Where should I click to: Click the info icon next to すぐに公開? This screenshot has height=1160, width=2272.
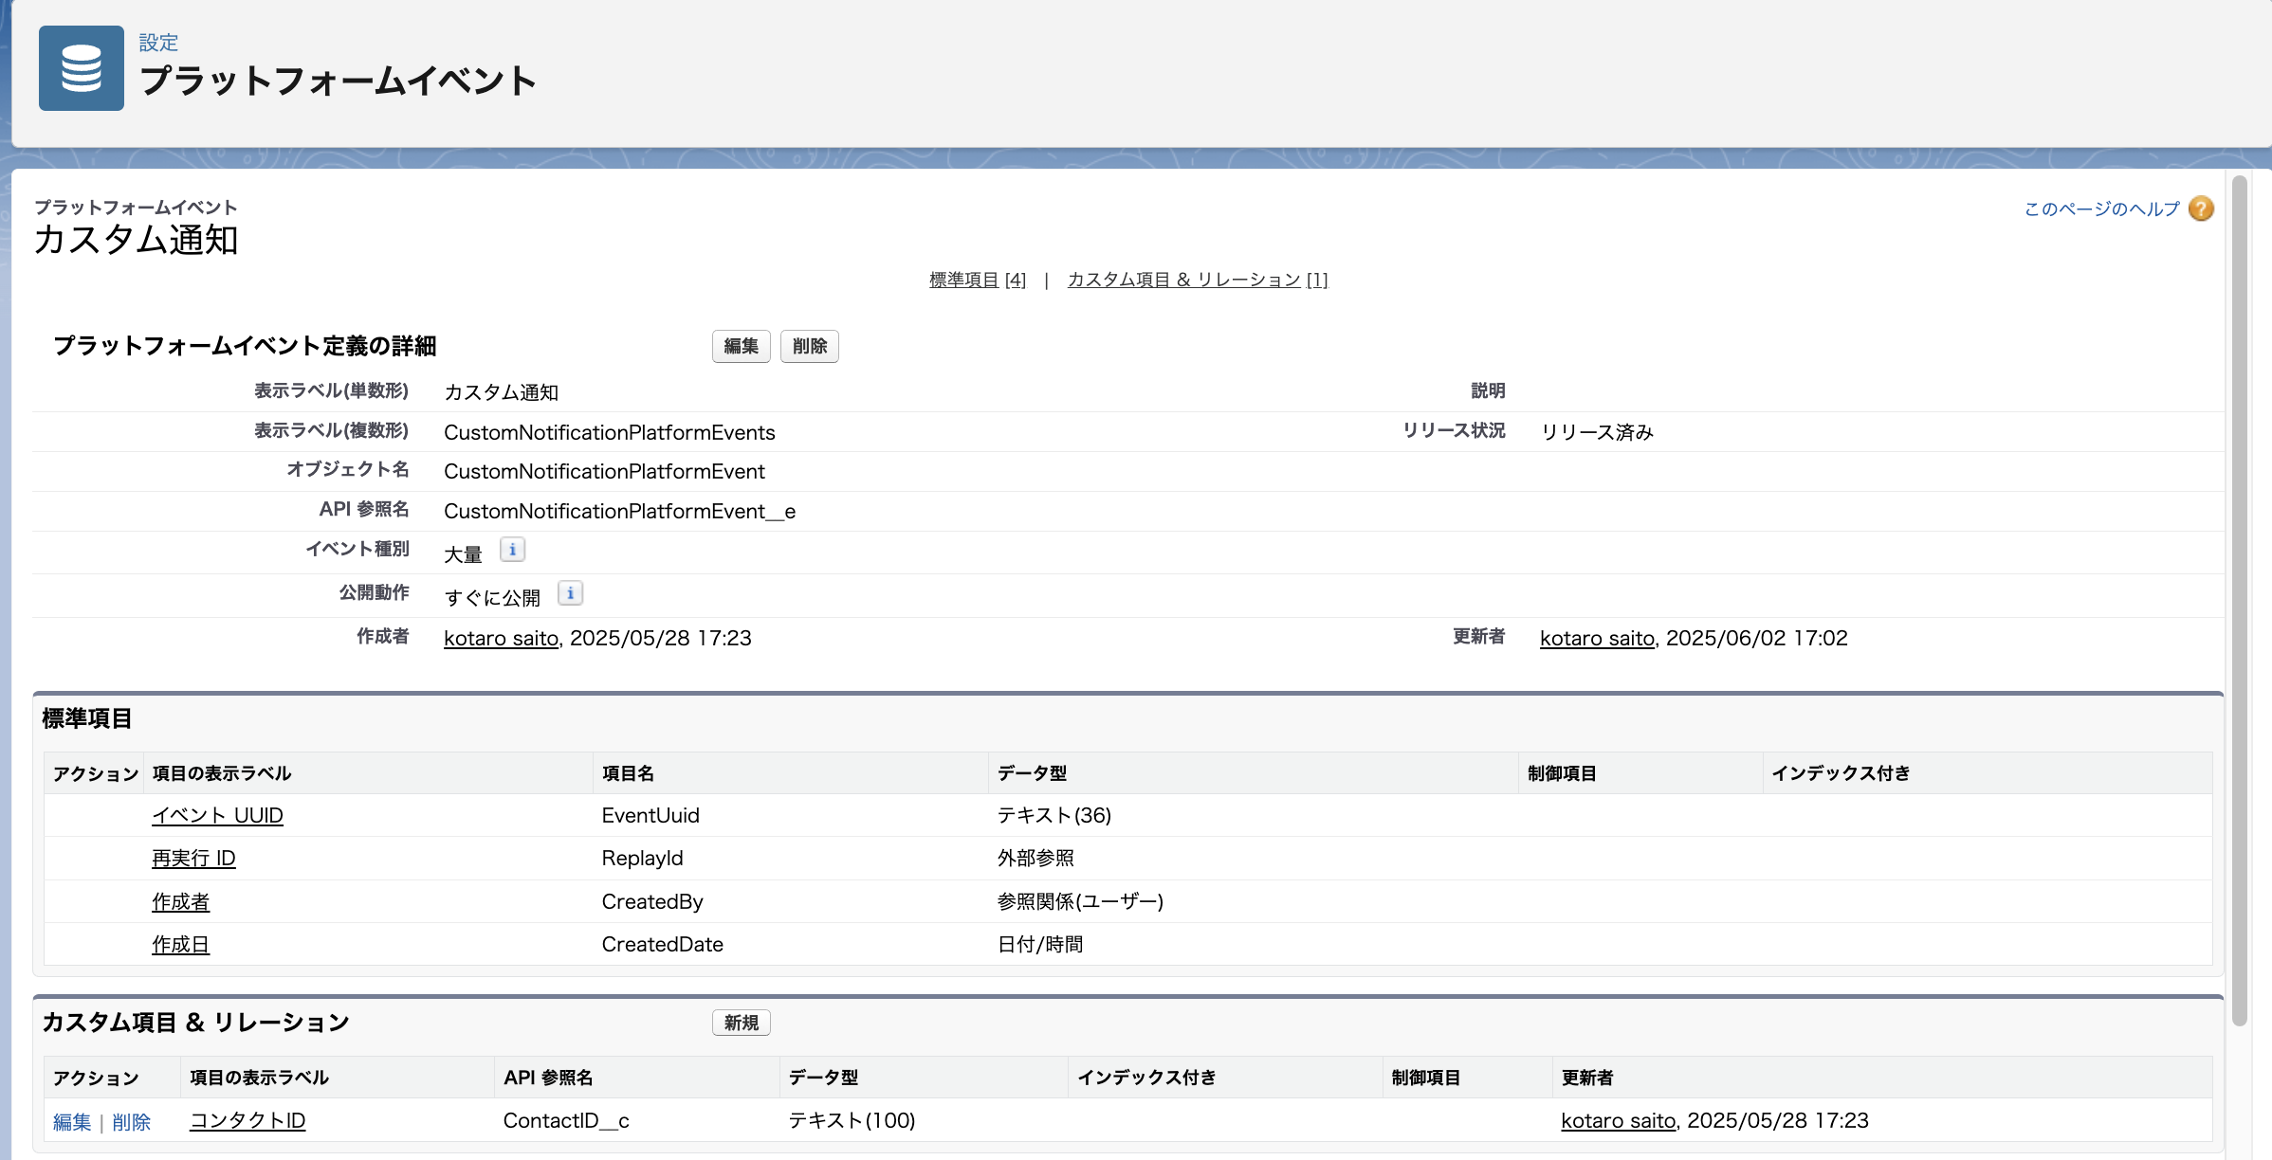(x=569, y=593)
